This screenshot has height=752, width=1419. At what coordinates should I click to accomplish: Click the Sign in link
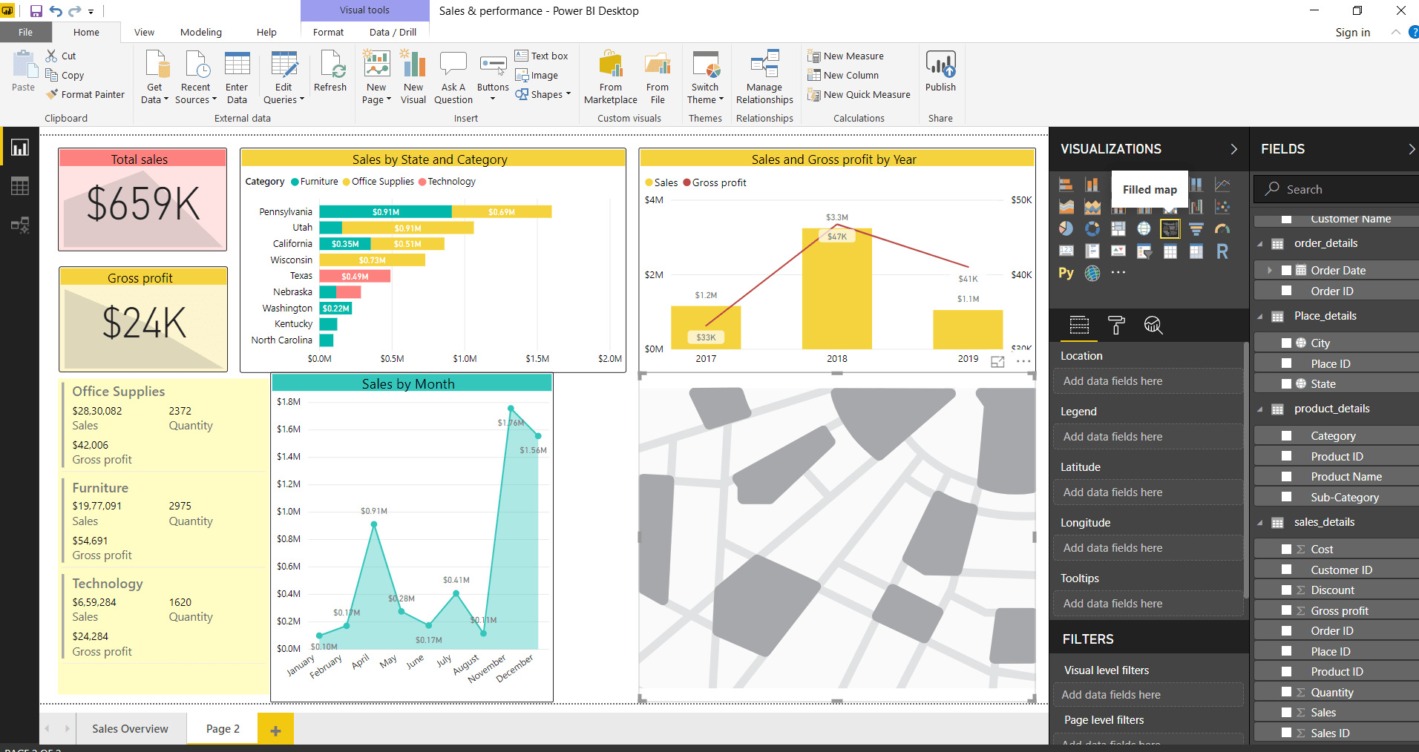1352,32
